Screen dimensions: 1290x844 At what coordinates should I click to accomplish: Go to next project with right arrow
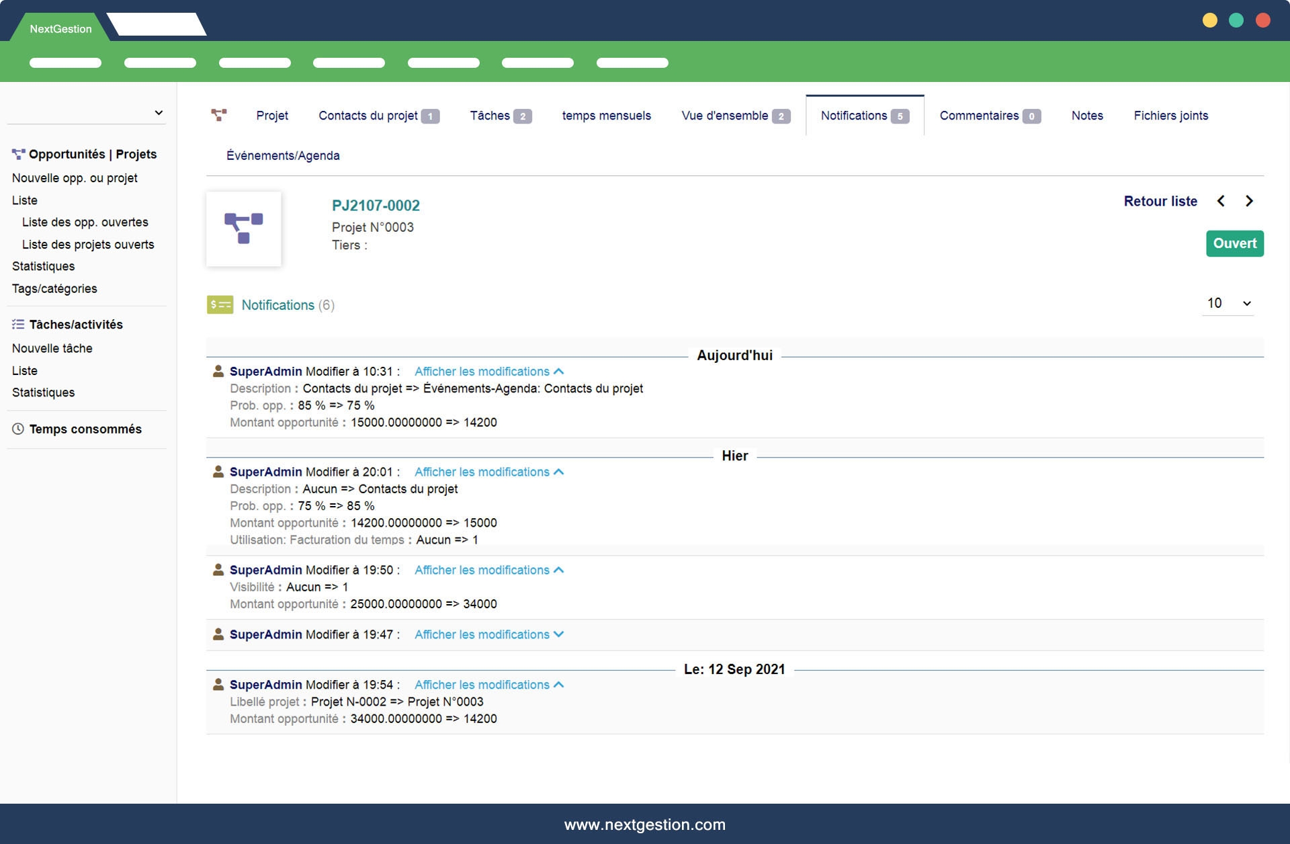[1249, 201]
